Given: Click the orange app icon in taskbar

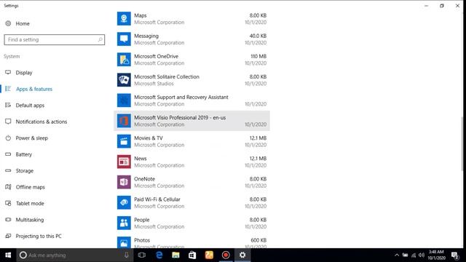Looking at the screenshot, I should tap(209, 255).
